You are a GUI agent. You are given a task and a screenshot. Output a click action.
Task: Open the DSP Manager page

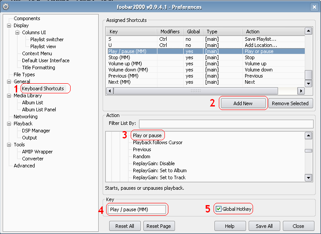click(x=36, y=131)
